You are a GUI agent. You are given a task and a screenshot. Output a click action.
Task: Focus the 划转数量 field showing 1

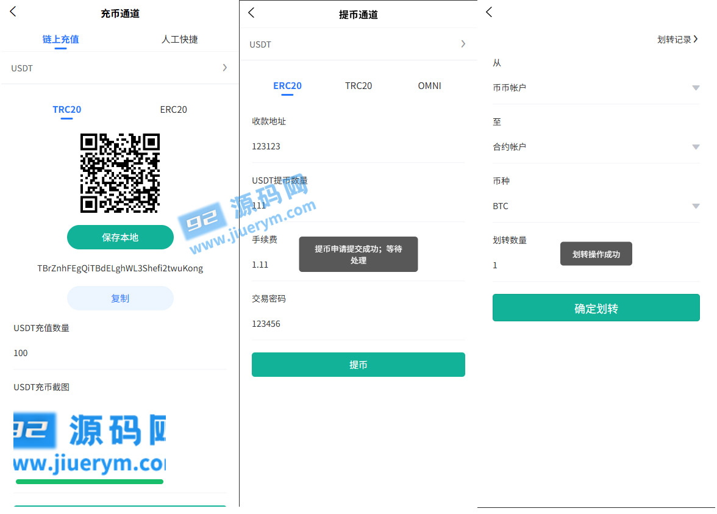596,266
